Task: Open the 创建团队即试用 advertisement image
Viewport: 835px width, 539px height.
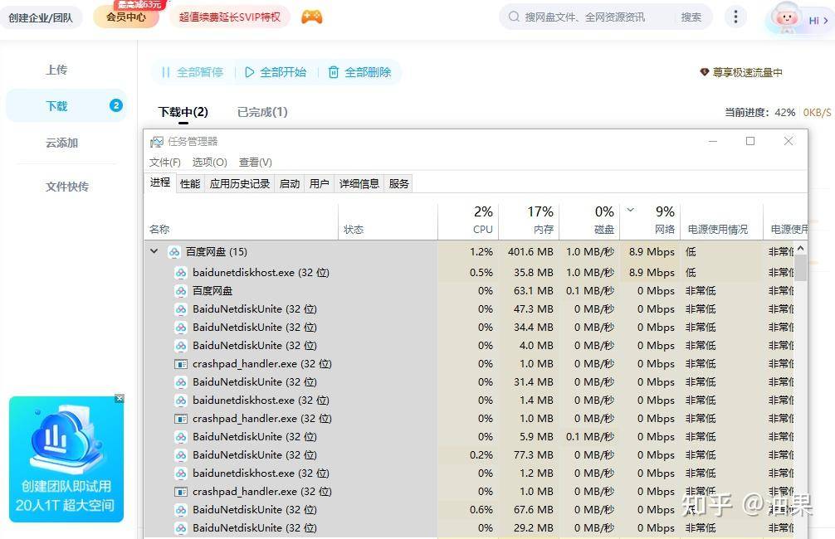Action: pyautogui.click(x=66, y=459)
